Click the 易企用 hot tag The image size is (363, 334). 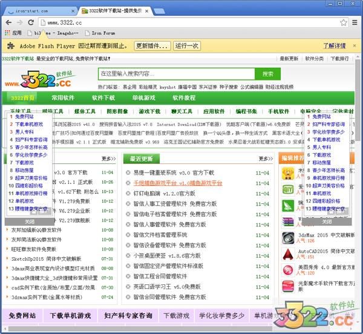tap(129, 87)
